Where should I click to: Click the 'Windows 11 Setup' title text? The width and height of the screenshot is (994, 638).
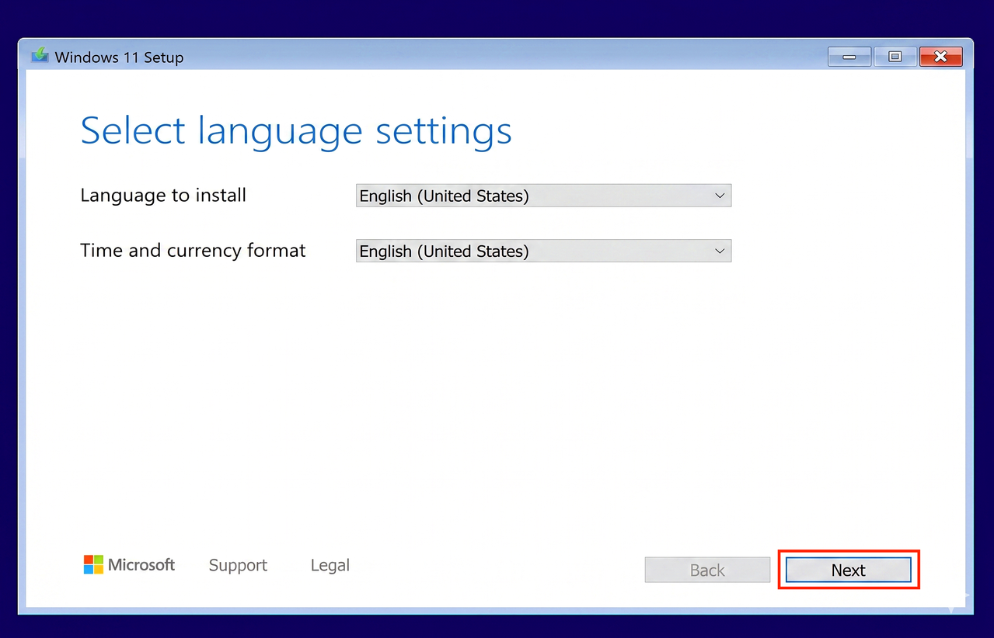119,57
